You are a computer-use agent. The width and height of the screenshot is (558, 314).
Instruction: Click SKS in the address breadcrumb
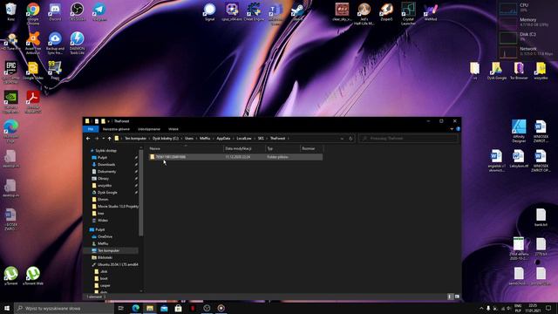click(x=261, y=138)
